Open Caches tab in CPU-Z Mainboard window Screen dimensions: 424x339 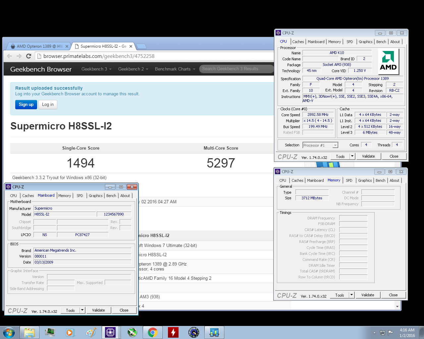click(x=28, y=196)
